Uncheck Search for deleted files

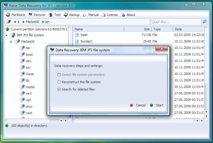pos(59,89)
